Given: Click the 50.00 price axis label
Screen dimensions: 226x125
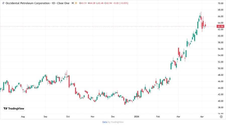Looking at the screenshot, I should tap(220, 69).
